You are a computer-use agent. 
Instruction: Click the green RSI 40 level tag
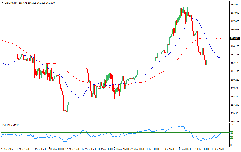[231, 137]
